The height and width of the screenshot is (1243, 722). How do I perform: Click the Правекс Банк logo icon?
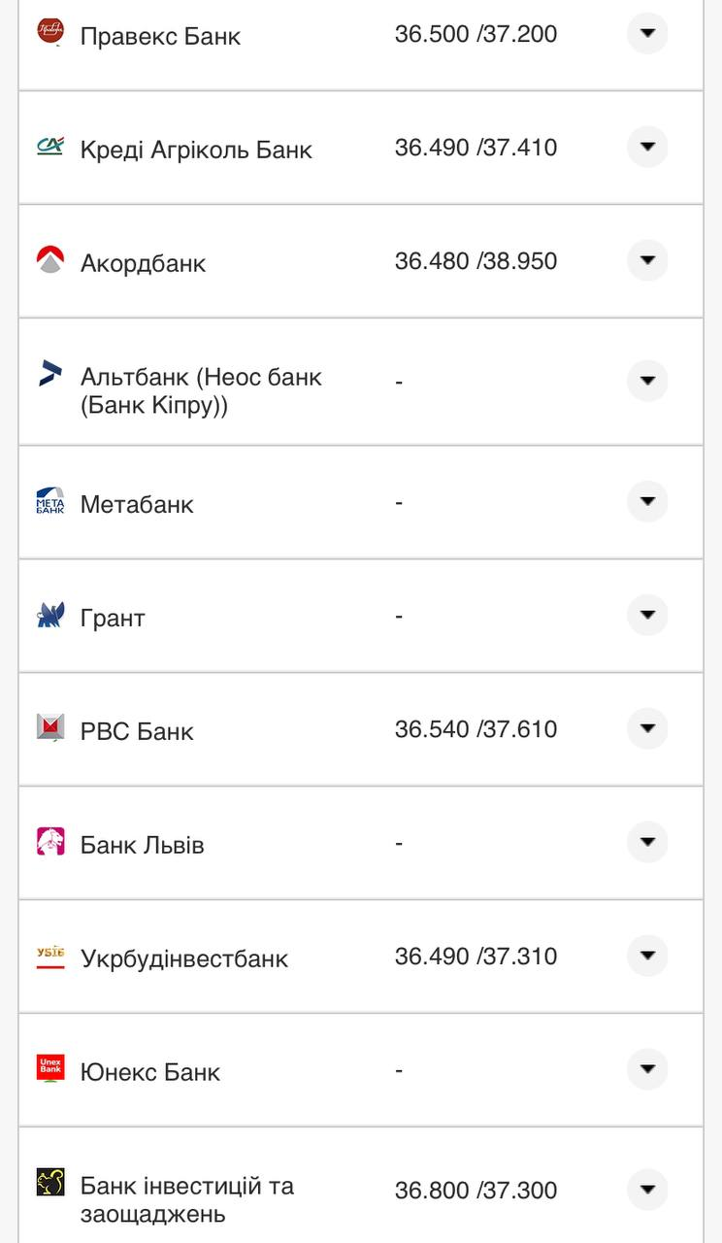(x=50, y=32)
